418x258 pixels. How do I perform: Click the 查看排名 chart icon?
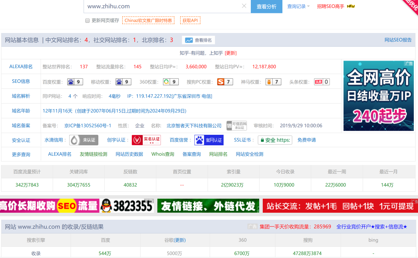point(189,40)
